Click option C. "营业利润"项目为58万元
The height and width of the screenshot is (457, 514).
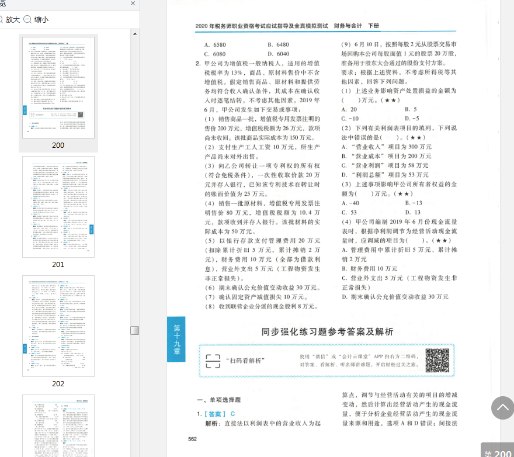pos(385,165)
